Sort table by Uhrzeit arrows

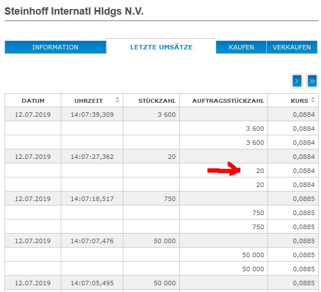click(117, 99)
